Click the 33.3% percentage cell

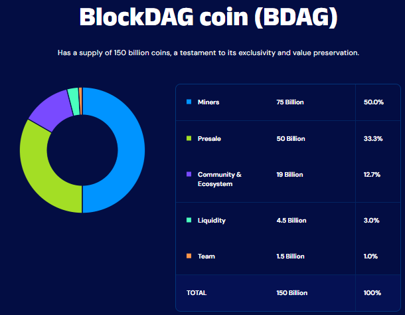(x=373, y=139)
